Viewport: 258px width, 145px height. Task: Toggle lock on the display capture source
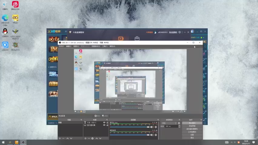tap(107, 125)
